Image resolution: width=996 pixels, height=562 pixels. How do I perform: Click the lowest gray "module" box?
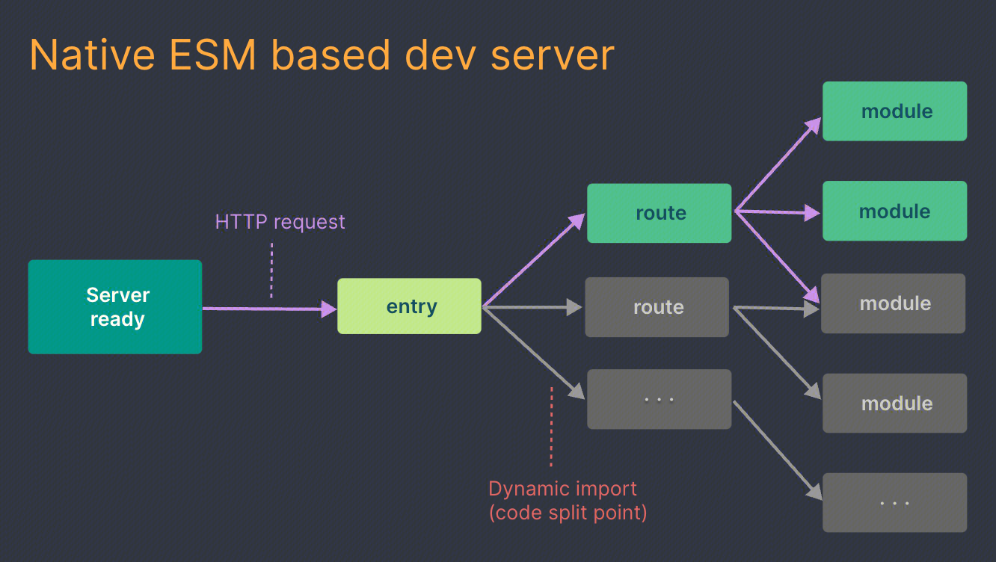point(894,404)
